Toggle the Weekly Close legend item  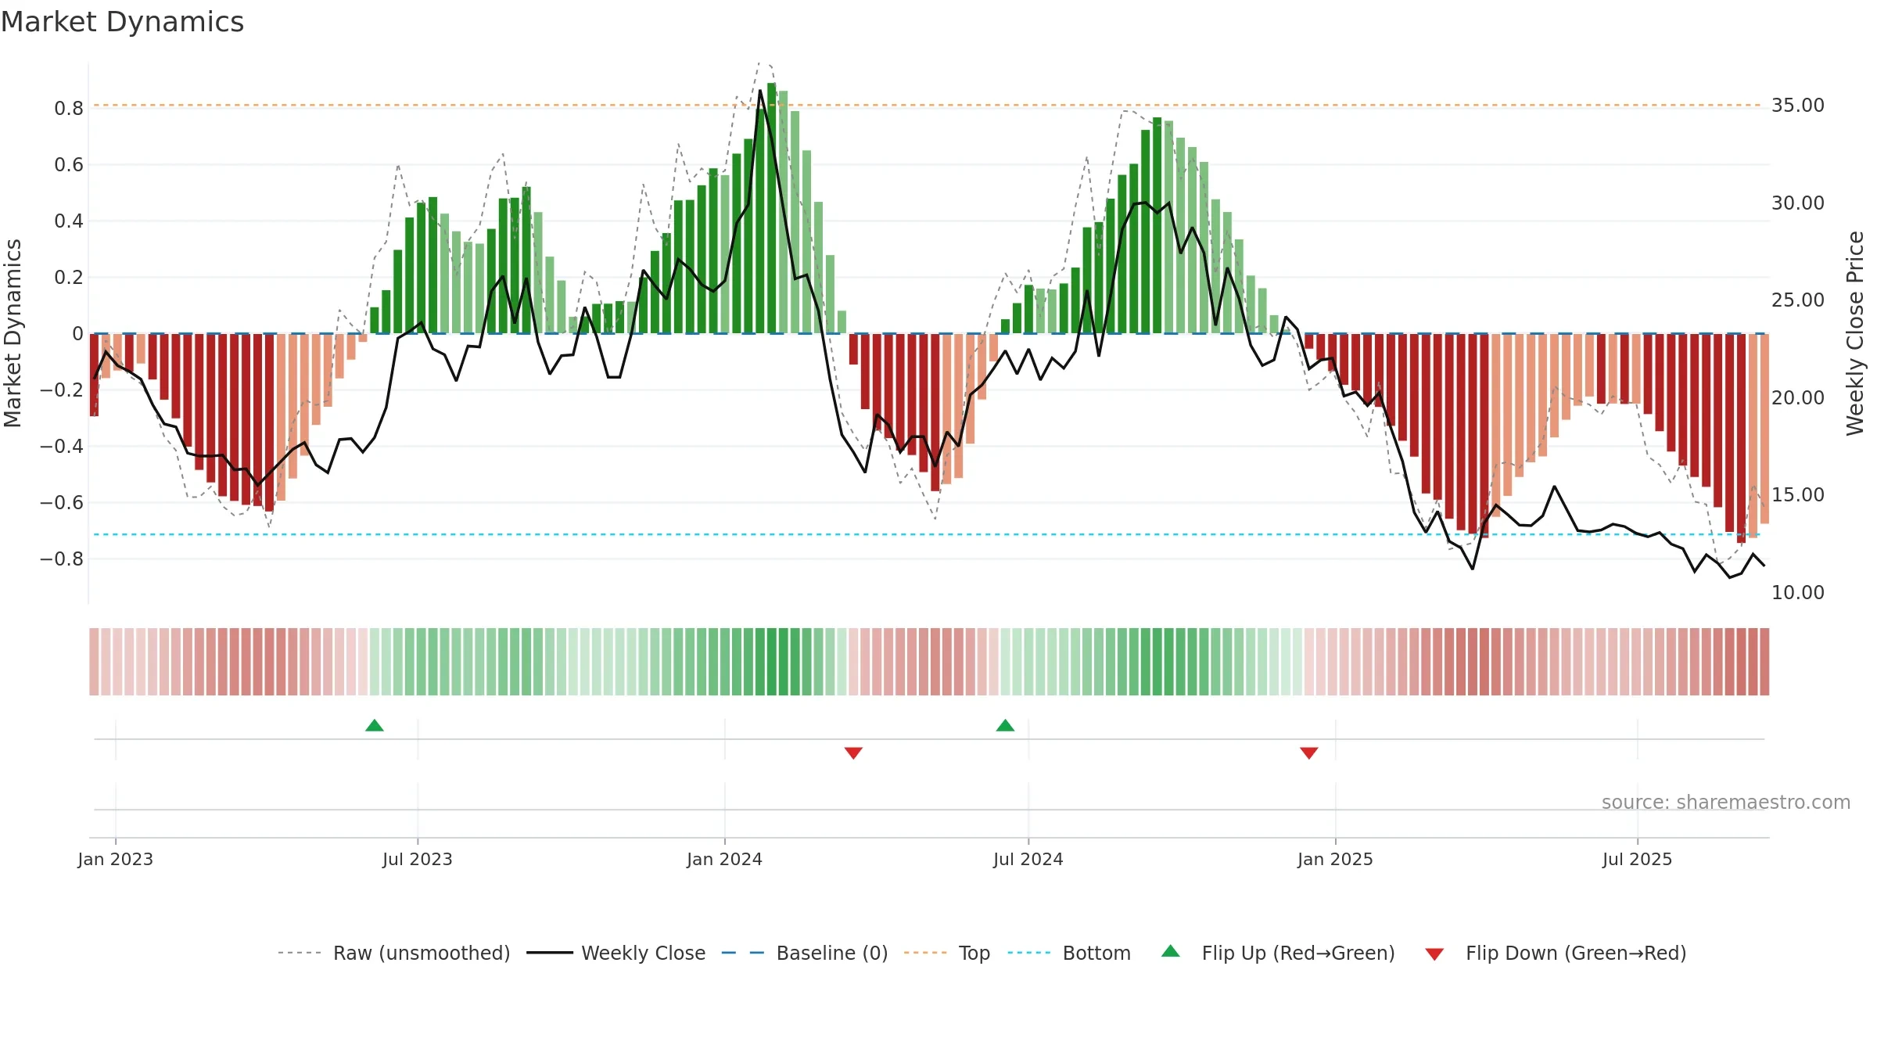(615, 953)
